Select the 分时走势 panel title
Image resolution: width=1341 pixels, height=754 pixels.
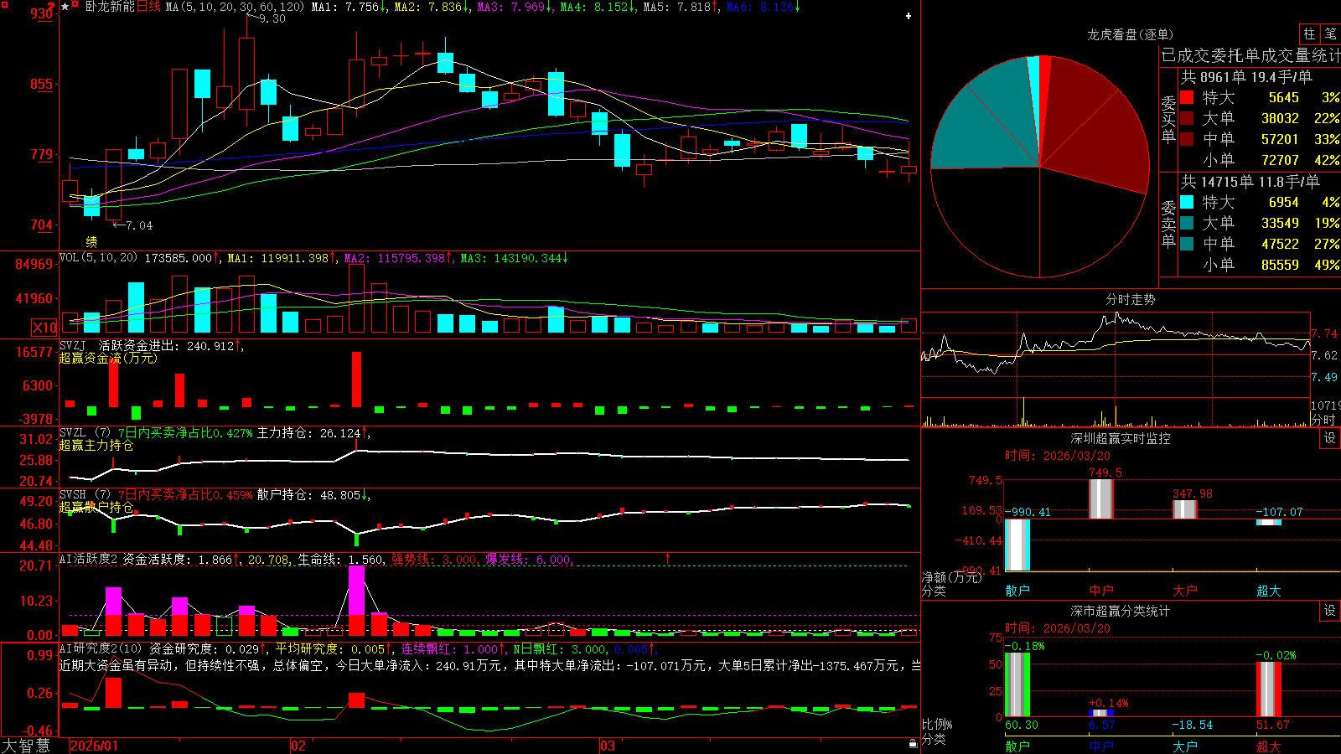coord(1130,299)
